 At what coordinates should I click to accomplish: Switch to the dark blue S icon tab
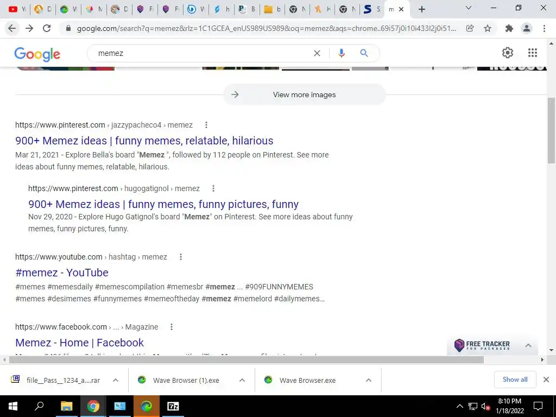pos(372,9)
